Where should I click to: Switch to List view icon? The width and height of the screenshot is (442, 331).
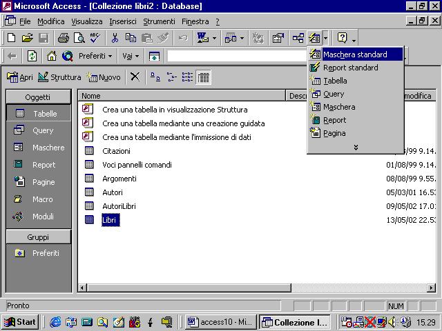187,77
